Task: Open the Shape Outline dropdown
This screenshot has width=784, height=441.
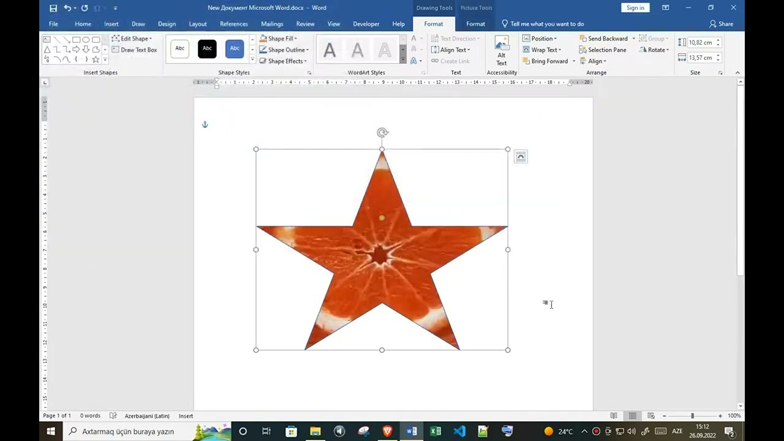Action: (x=284, y=50)
